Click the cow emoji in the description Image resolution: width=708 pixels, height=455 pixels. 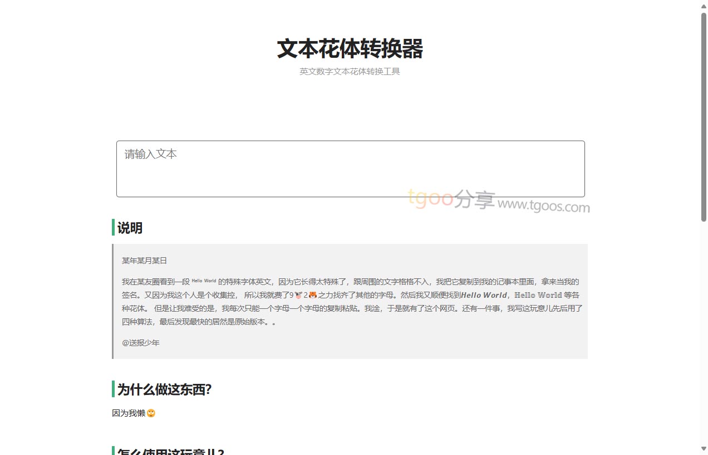point(299,295)
